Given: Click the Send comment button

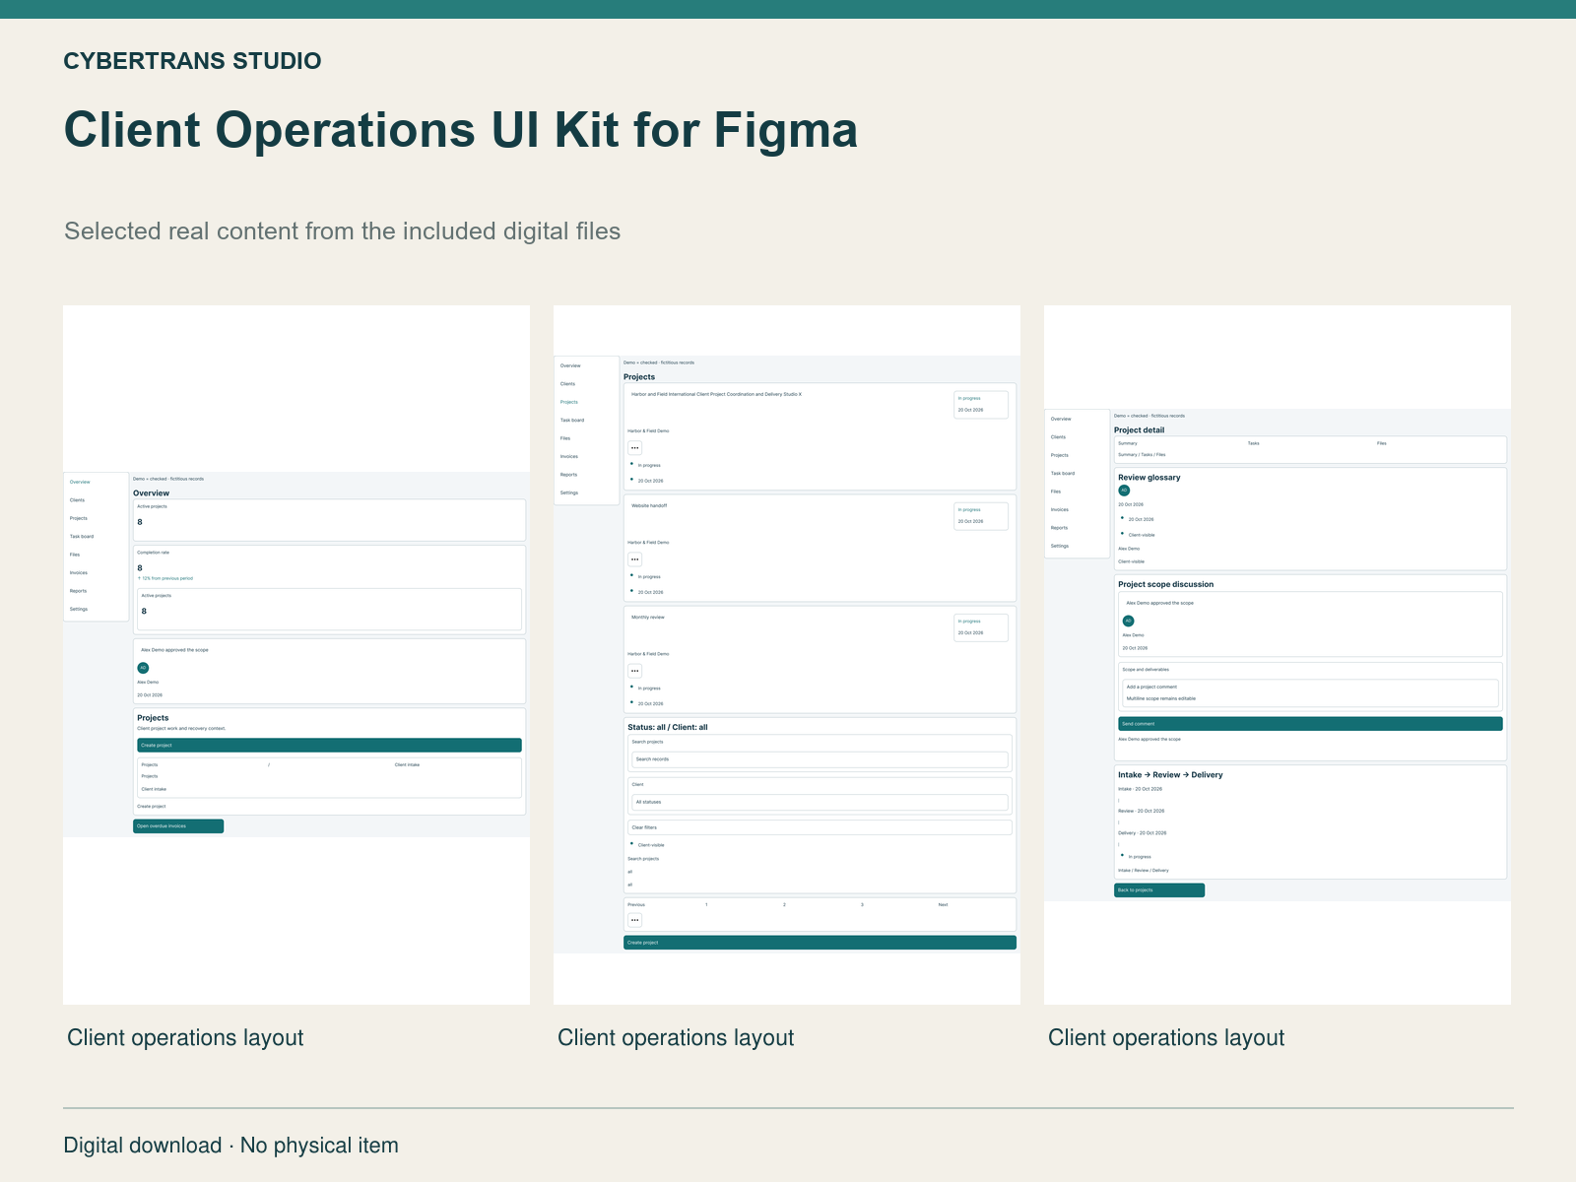Looking at the screenshot, I should tap(1310, 724).
